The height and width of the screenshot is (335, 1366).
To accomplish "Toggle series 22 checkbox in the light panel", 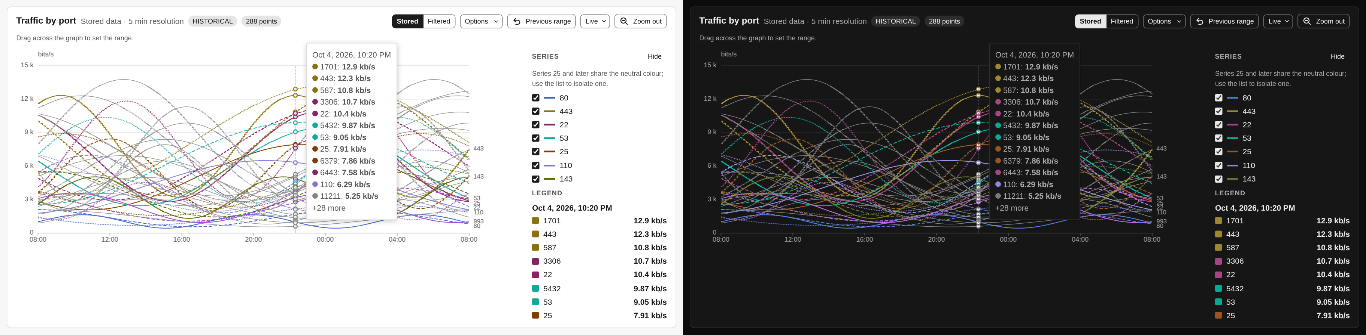I will pyautogui.click(x=535, y=125).
